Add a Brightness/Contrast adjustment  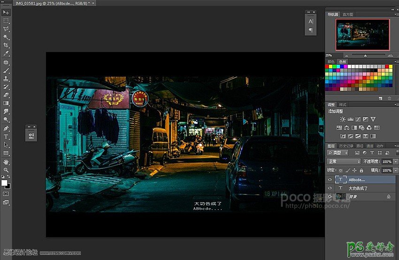click(x=343, y=119)
